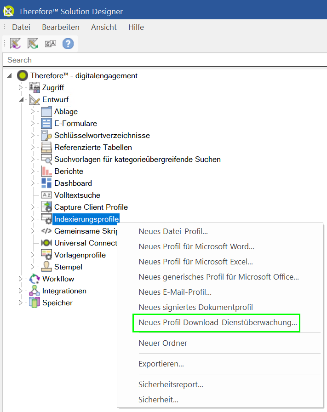
Task: Select the Capture Client Profile label
Action: coord(91,207)
